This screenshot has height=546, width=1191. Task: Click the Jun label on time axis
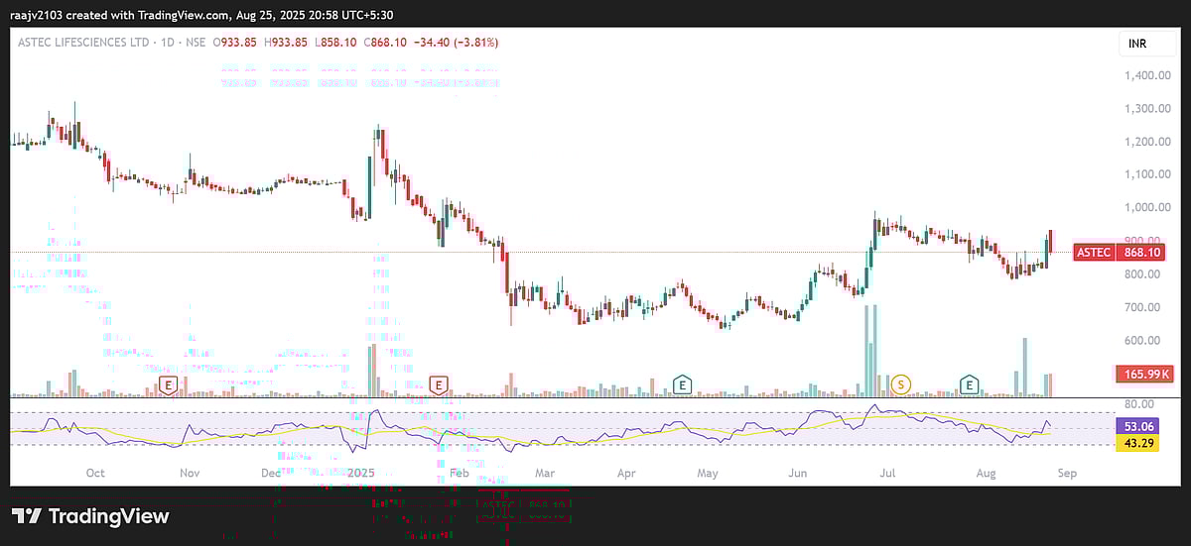click(797, 473)
